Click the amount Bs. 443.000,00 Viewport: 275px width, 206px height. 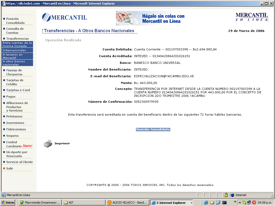pyautogui.click(x=146, y=83)
